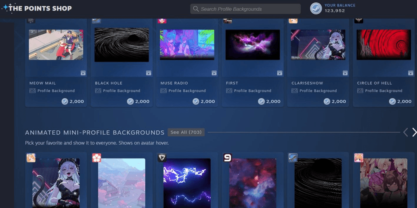Open snowy village mini-profile background preview
417x208 pixels.
point(122,183)
